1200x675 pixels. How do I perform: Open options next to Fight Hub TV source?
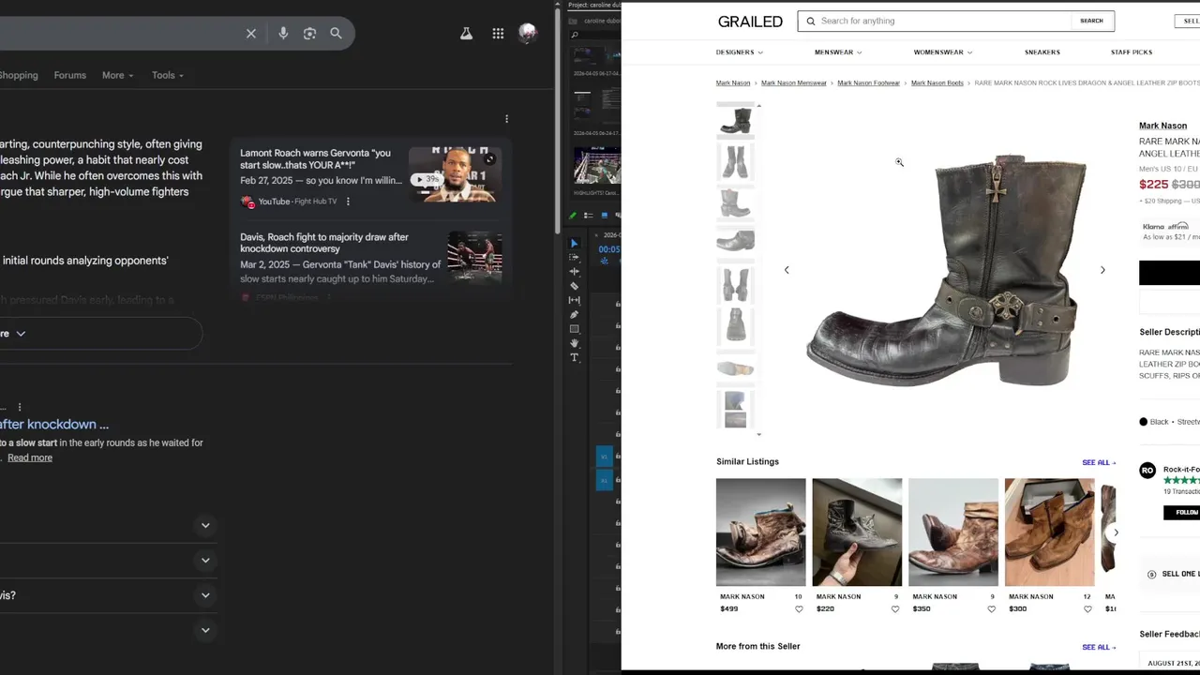point(348,202)
